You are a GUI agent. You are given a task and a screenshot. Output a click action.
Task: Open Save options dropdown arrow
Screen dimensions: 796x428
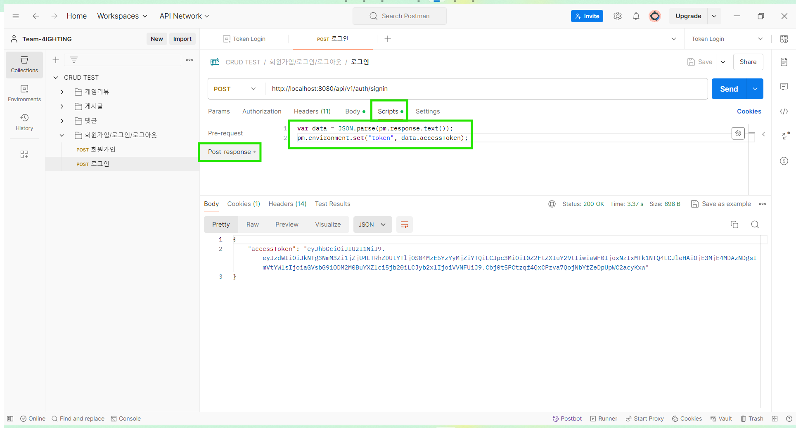[723, 62]
